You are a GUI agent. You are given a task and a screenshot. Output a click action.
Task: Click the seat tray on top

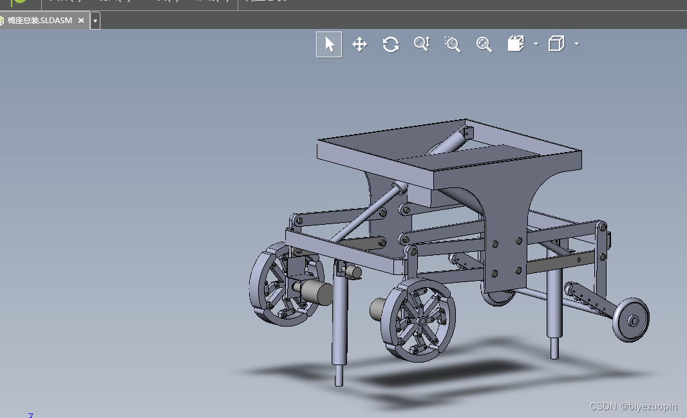(x=449, y=151)
